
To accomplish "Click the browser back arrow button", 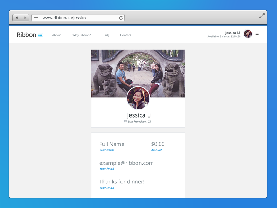I will pos(17,18).
